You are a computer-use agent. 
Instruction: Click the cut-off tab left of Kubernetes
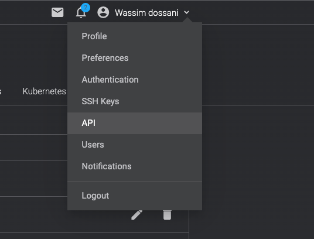1,92
